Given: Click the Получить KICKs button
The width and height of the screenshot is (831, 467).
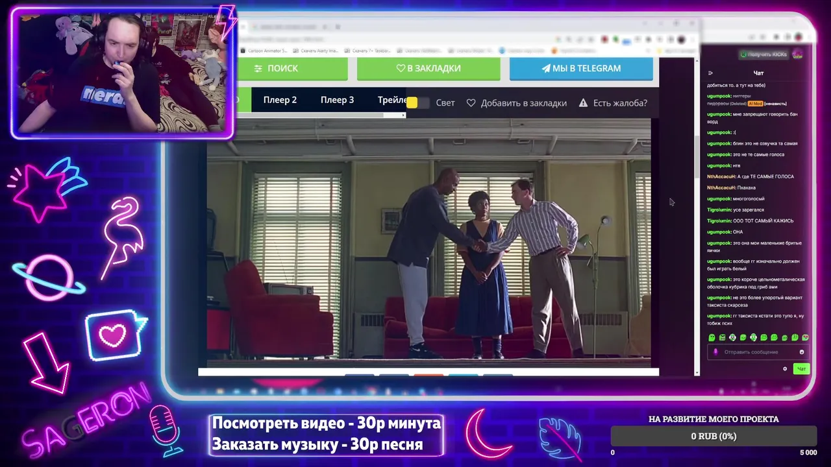Looking at the screenshot, I should [x=765, y=54].
